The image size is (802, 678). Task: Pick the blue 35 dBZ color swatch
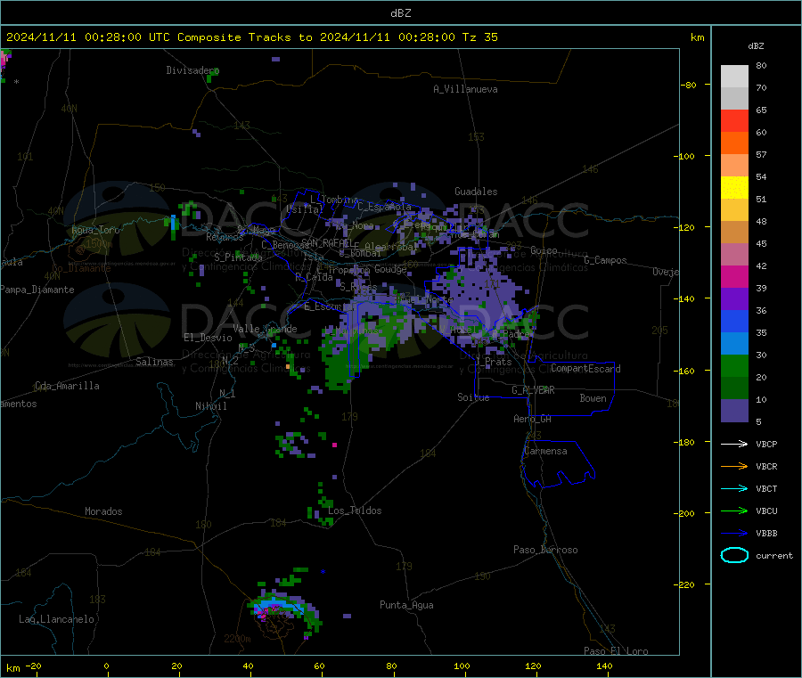coord(734,321)
